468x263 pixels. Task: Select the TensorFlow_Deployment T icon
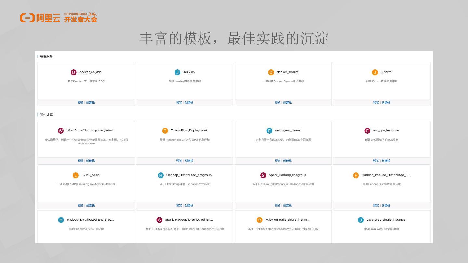pyautogui.click(x=165, y=131)
